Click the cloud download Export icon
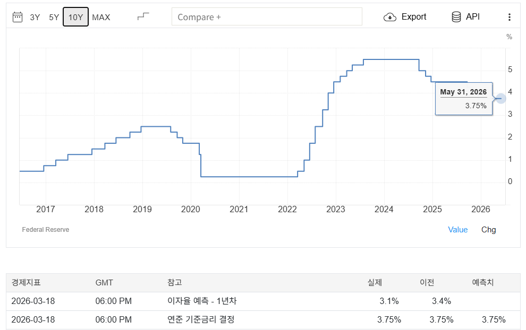526x330 pixels. point(390,17)
